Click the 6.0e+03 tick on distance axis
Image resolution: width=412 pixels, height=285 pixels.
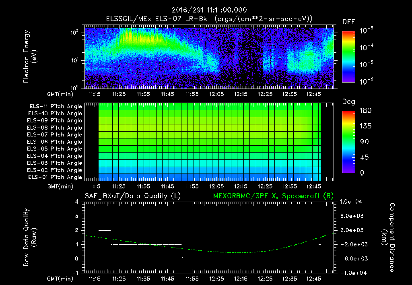[x=352, y=216]
